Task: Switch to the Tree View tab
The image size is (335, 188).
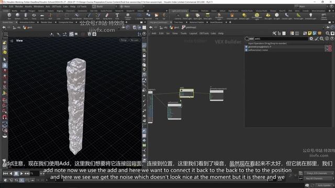Action: pos(178,22)
